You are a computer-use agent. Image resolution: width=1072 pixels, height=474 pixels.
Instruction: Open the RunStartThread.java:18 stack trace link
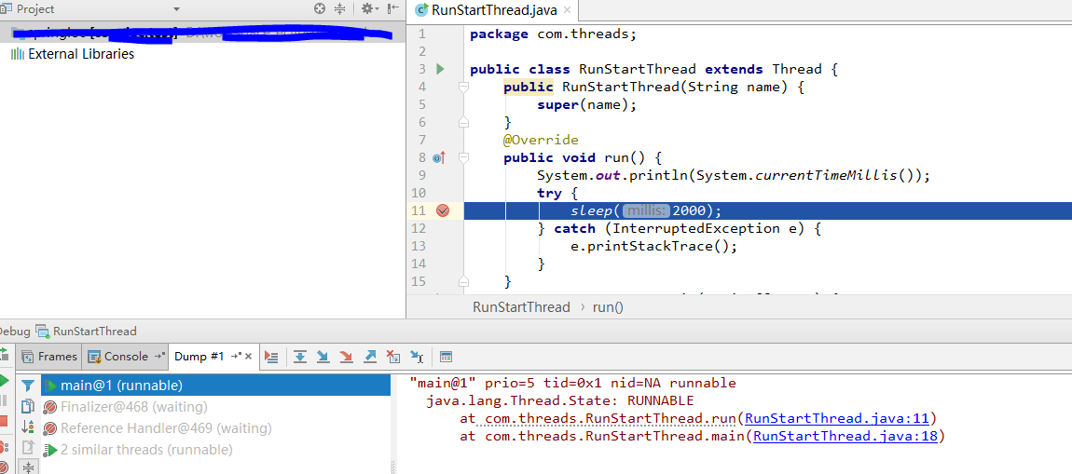pyautogui.click(x=845, y=437)
